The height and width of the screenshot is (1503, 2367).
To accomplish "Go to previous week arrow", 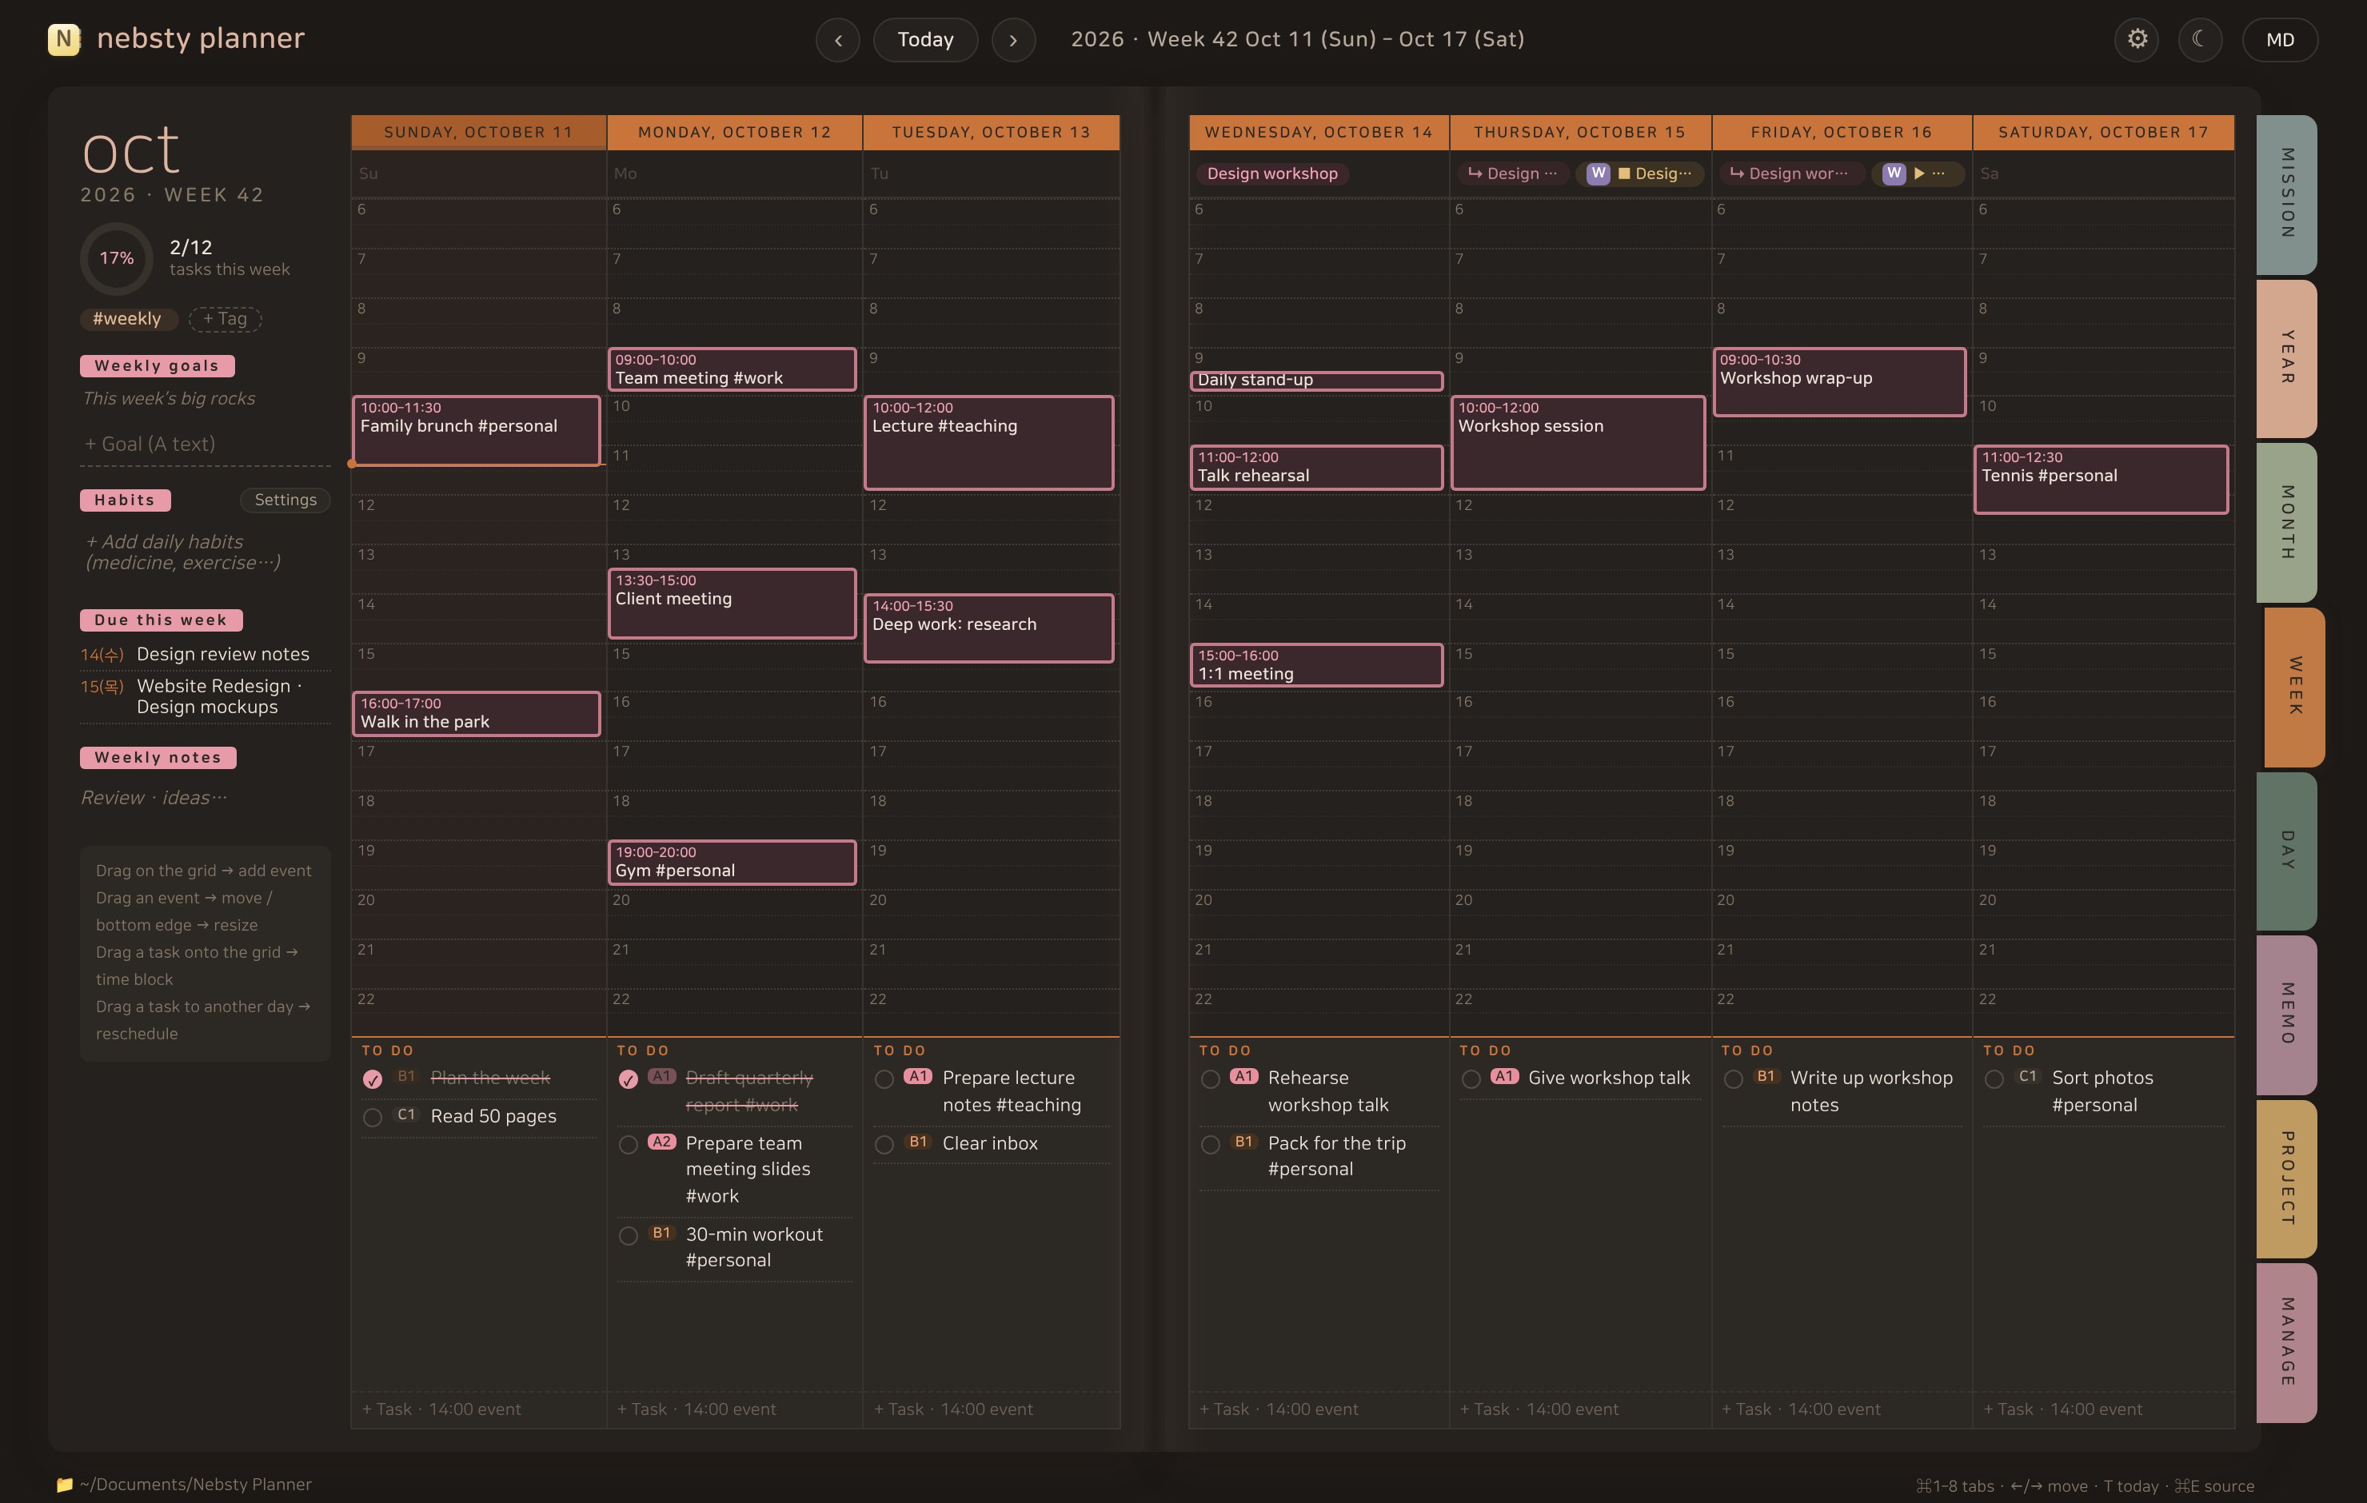I will pos(837,39).
